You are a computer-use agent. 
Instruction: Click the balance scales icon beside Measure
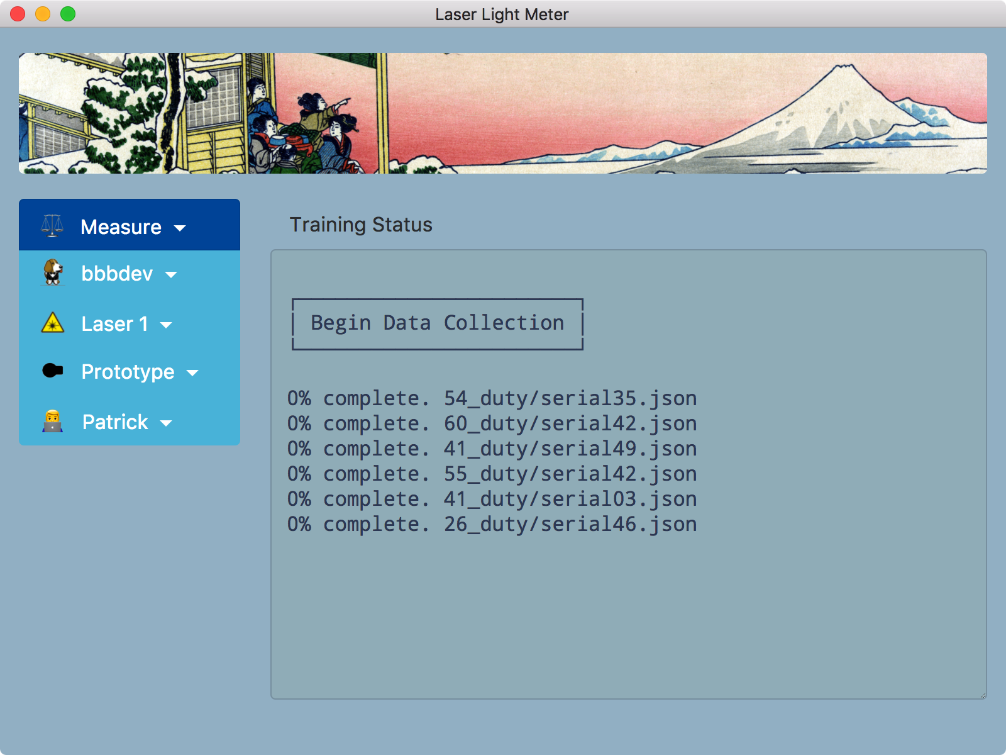point(52,226)
